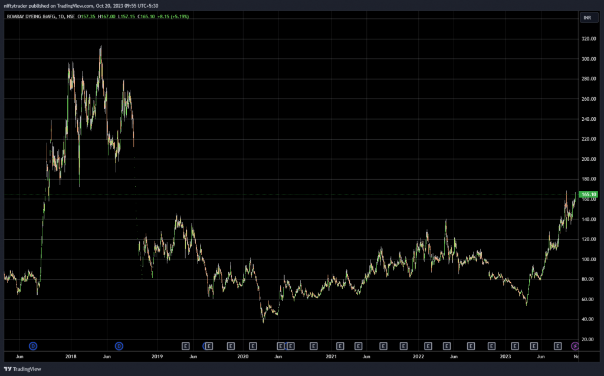Screen dimensions: 604x376
Task: Click the last earnings E marker before lightning icon
Action: (x=557, y=346)
